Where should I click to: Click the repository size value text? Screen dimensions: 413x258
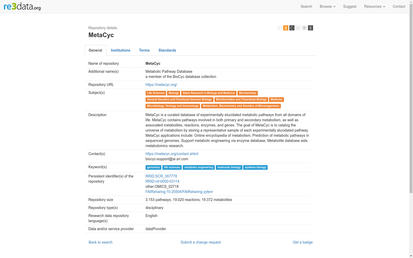click(x=189, y=200)
